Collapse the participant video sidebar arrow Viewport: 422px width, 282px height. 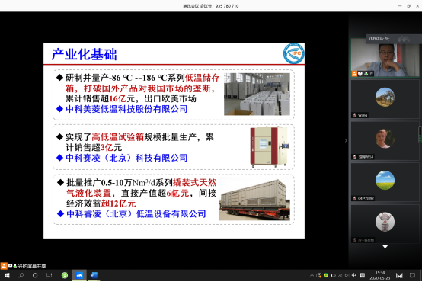346,140
